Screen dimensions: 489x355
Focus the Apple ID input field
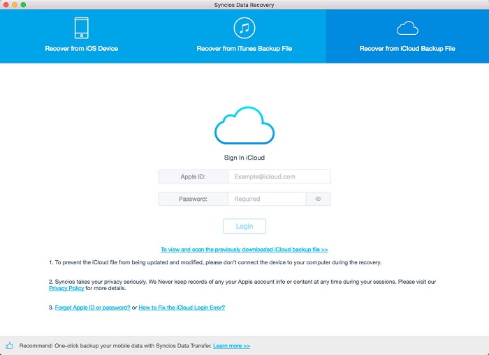pyautogui.click(x=279, y=176)
